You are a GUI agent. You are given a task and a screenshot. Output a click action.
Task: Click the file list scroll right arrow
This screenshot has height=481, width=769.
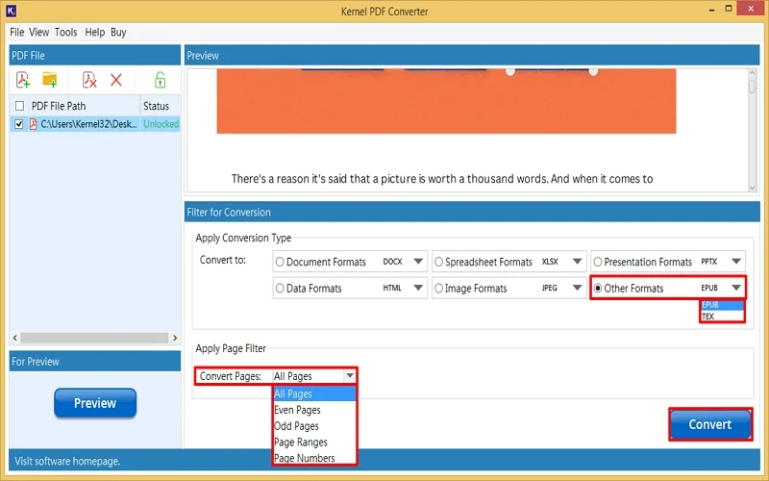click(x=175, y=338)
